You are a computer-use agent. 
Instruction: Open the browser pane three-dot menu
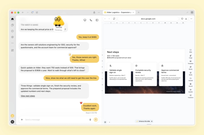pyautogui.click(x=191, y=19)
